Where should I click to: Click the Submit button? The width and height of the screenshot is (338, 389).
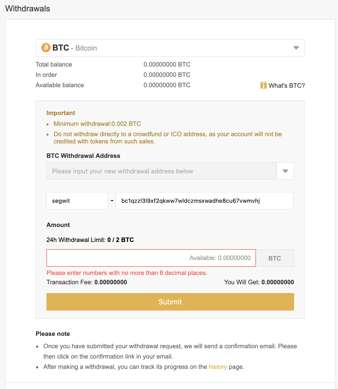click(x=170, y=302)
